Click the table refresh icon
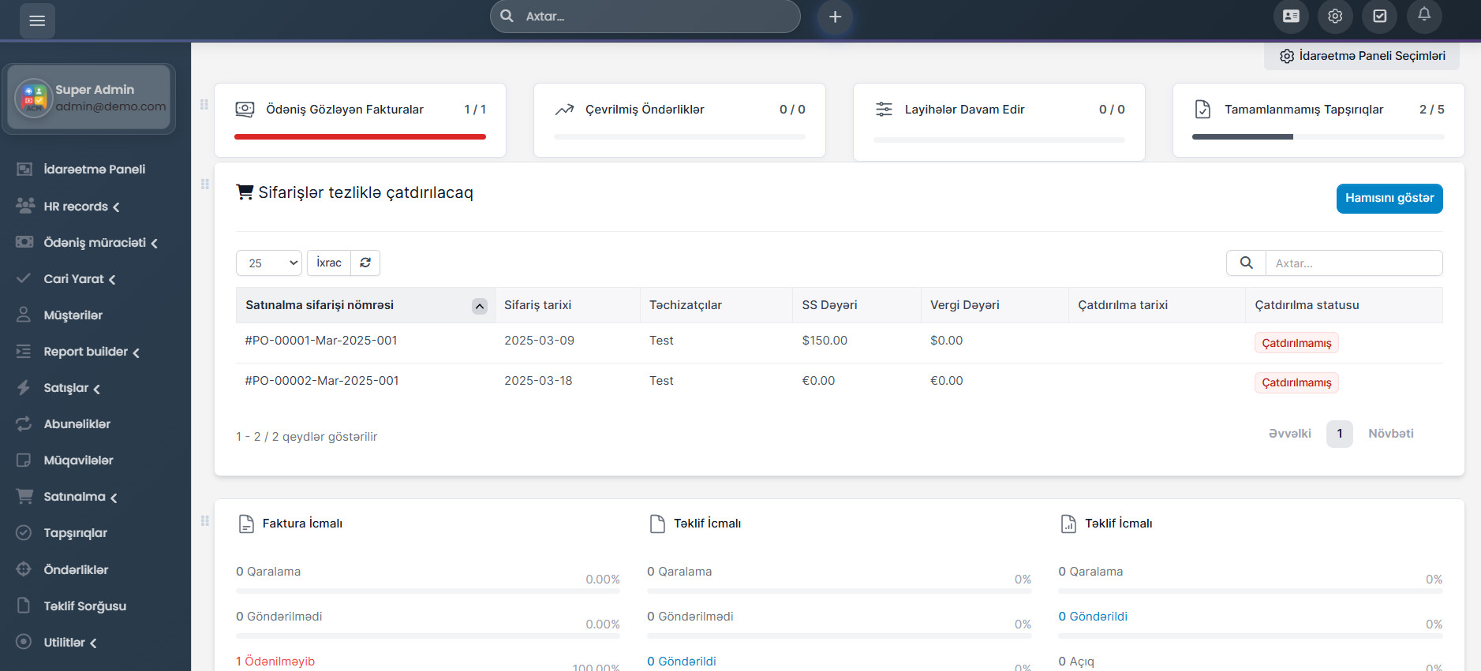1481x671 pixels. click(365, 263)
